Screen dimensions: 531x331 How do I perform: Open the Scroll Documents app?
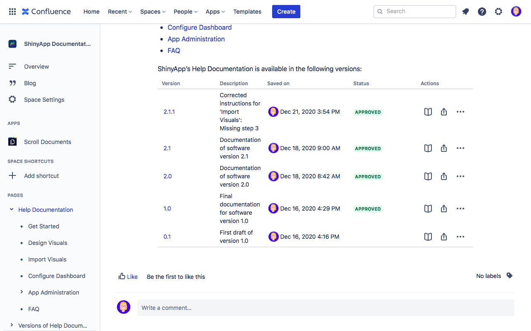[47, 142]
